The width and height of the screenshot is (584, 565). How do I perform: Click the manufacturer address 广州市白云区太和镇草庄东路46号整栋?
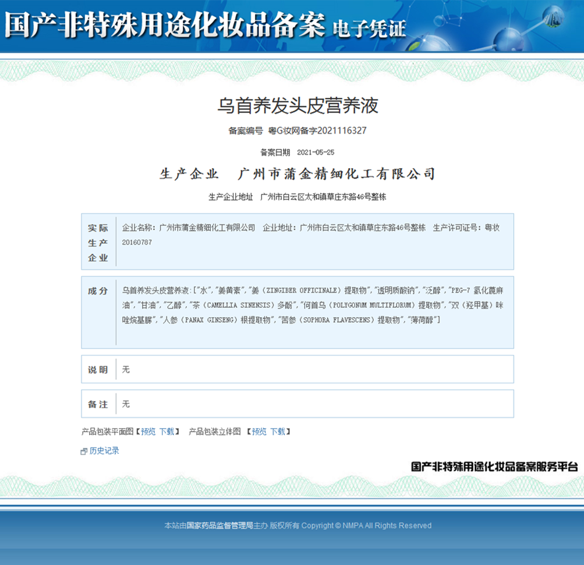point(323,197)
